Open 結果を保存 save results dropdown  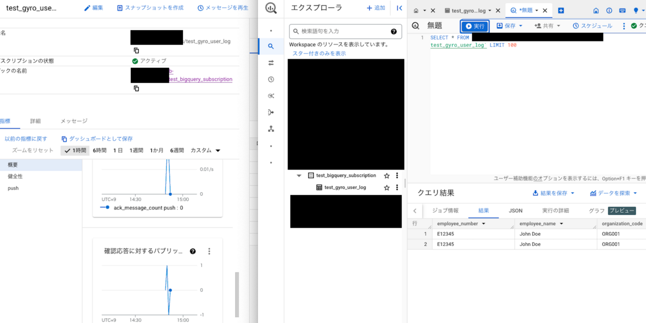pos(553,193)
